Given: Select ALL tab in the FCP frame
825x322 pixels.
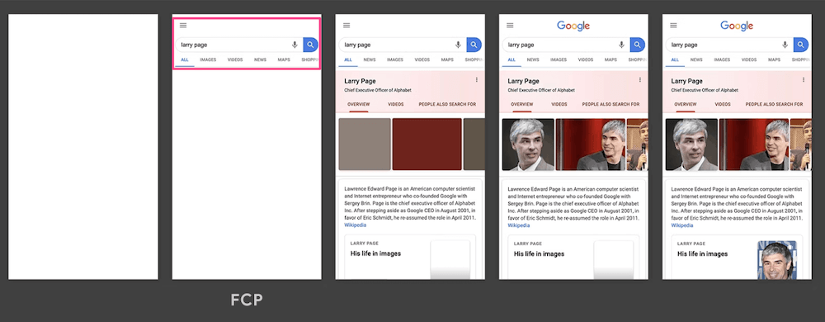Looking at the screenshot, I should click(185, 60).
